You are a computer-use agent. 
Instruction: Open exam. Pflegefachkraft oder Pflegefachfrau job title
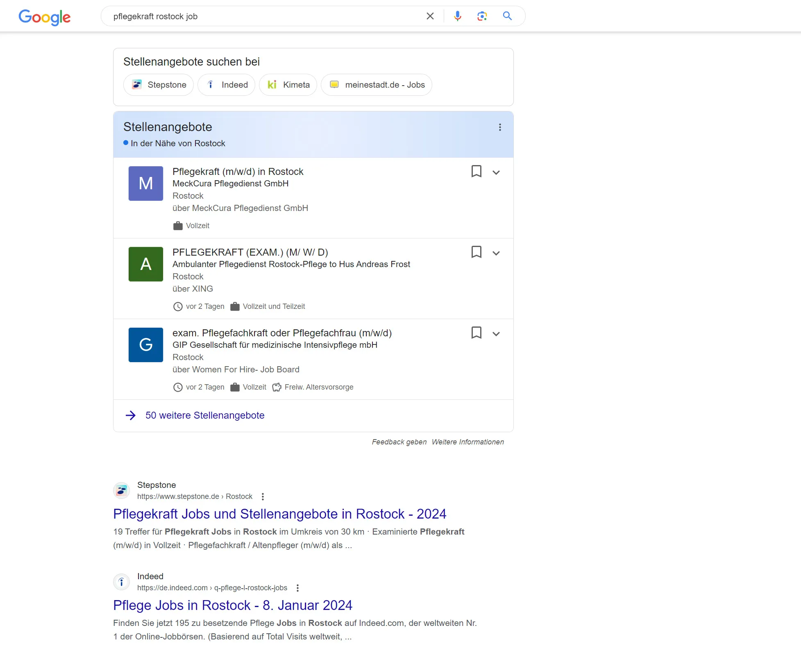click(282, 333)
